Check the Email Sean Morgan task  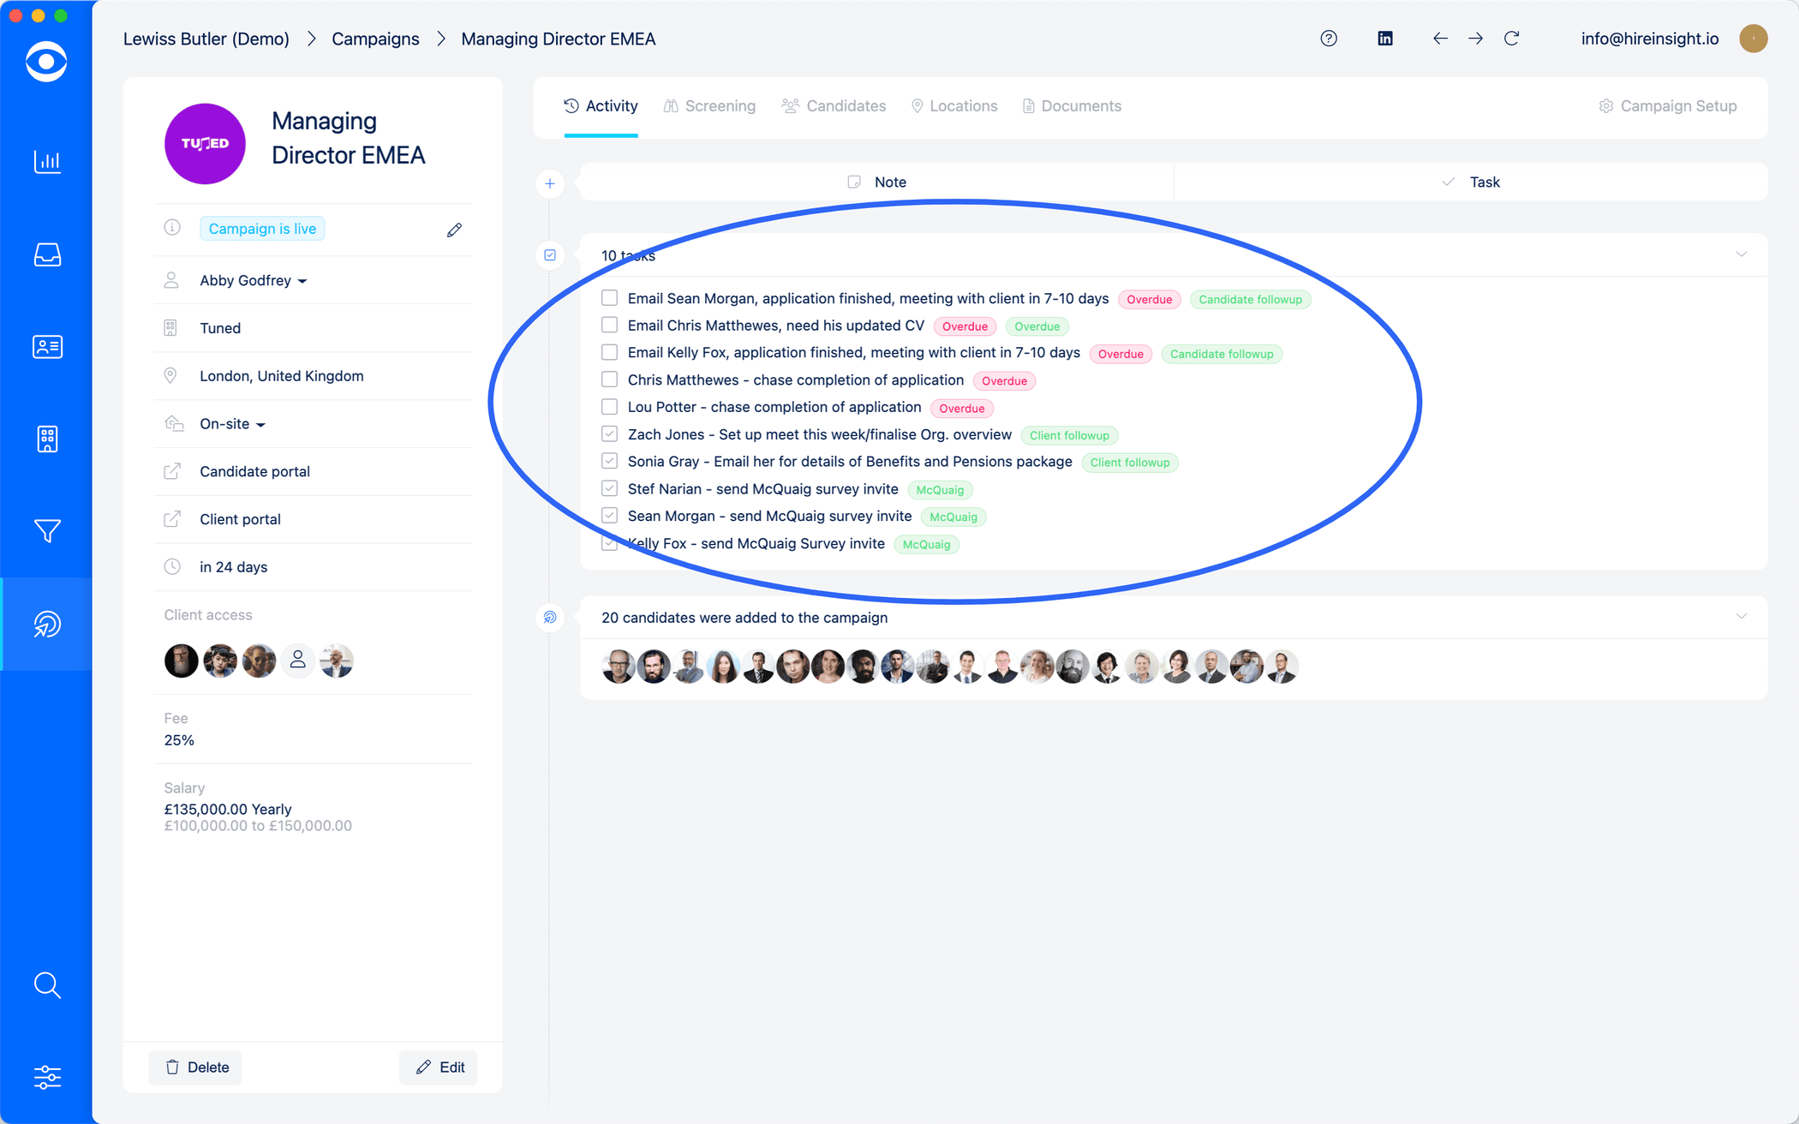[609, 298]
